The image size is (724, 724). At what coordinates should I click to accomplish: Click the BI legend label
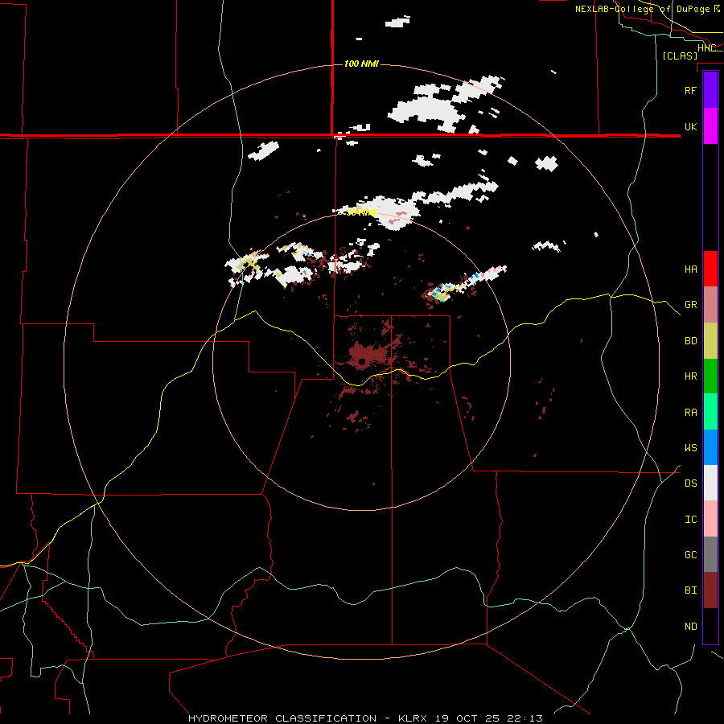[x=690, y=590]
